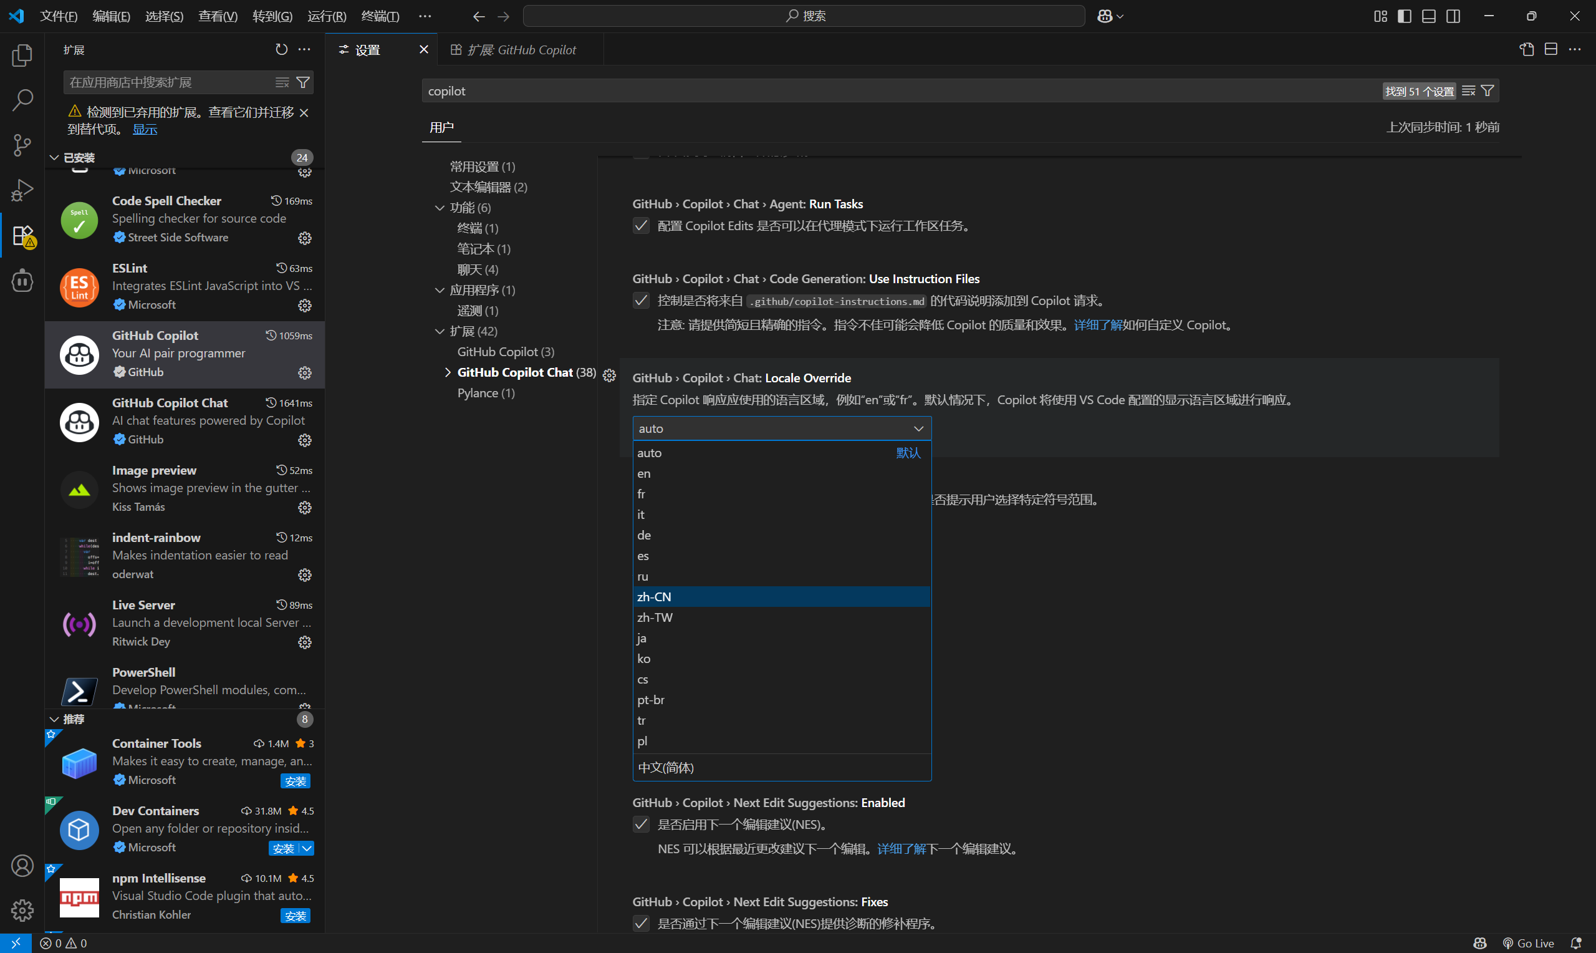Open the Explorer view in activity bar
1596x953 pixels.
coord(22,56)
